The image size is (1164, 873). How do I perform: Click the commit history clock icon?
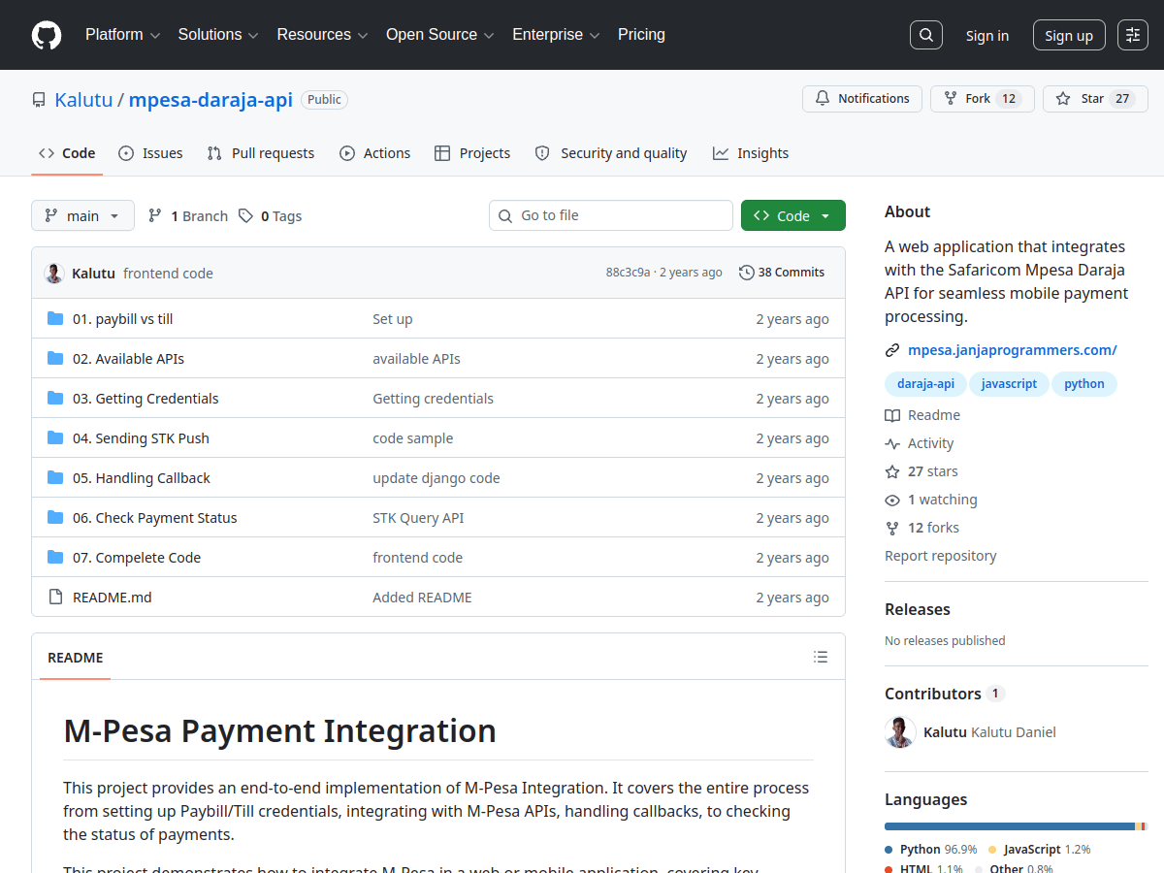point(746,273)
